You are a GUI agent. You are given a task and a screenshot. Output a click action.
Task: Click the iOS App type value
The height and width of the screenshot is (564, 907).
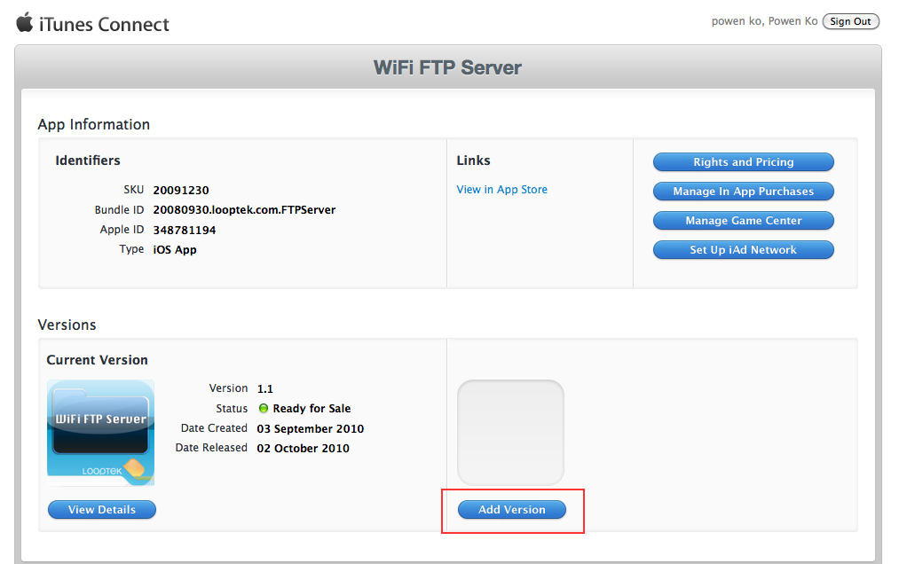[175, 250]
